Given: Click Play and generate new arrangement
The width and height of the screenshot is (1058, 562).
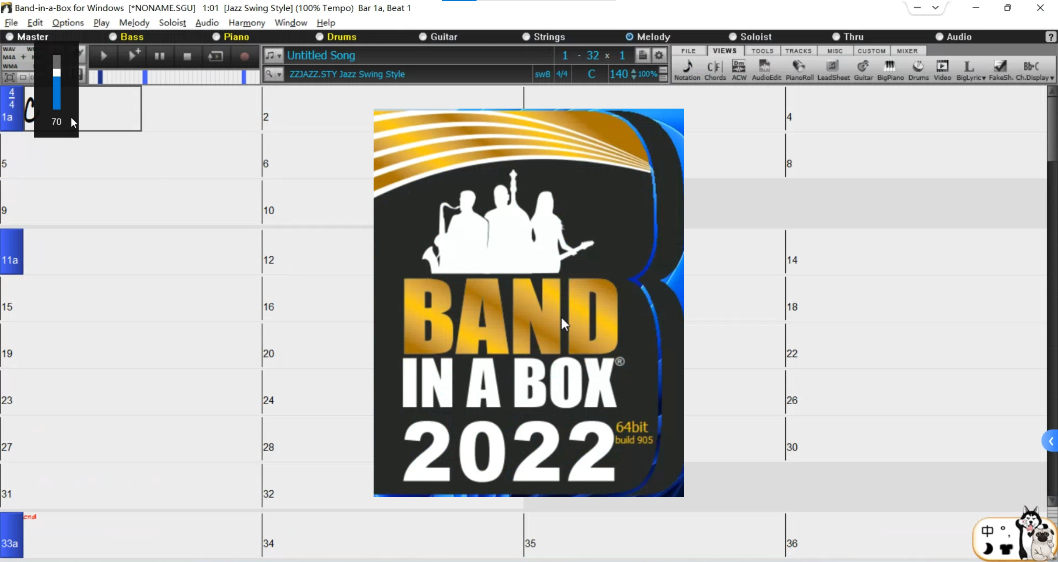Looking at the screenshot, I should coord(133,56).
